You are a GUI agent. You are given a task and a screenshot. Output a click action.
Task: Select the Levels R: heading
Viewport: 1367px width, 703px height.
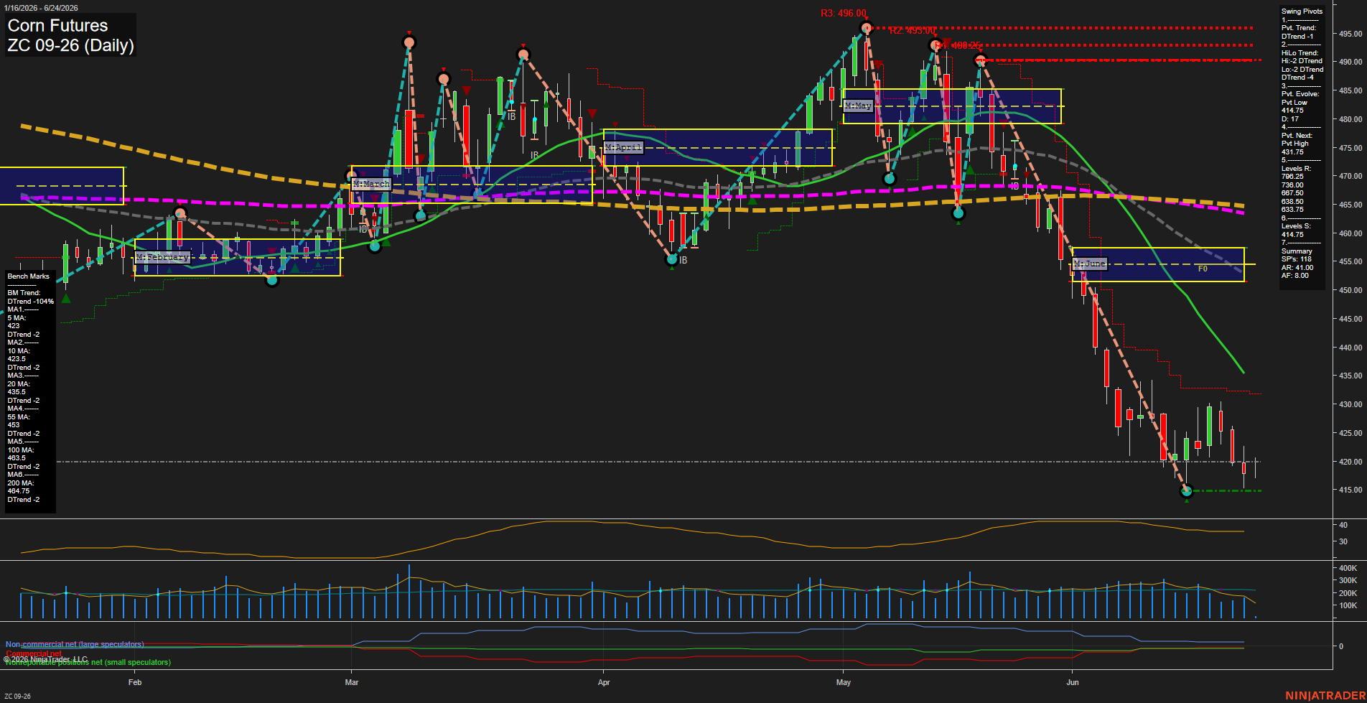1296,169
